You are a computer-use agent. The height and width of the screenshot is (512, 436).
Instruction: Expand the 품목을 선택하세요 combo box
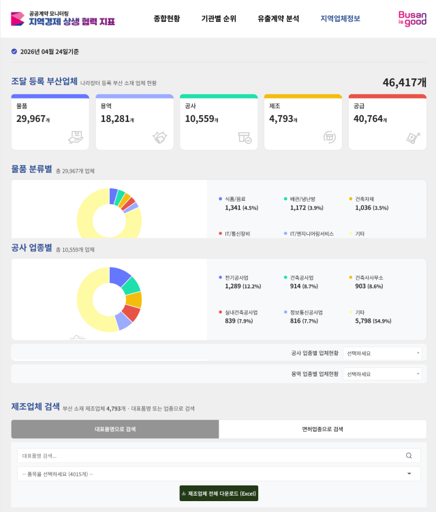click(x=218, y=474)
